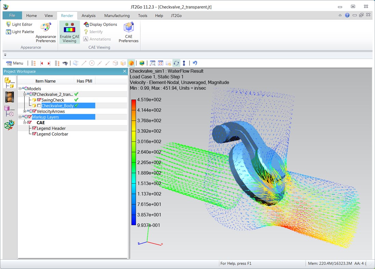Open the Light Editor
Image resolution: width=375 pixels, height=269 pixels.
(19, 24)
